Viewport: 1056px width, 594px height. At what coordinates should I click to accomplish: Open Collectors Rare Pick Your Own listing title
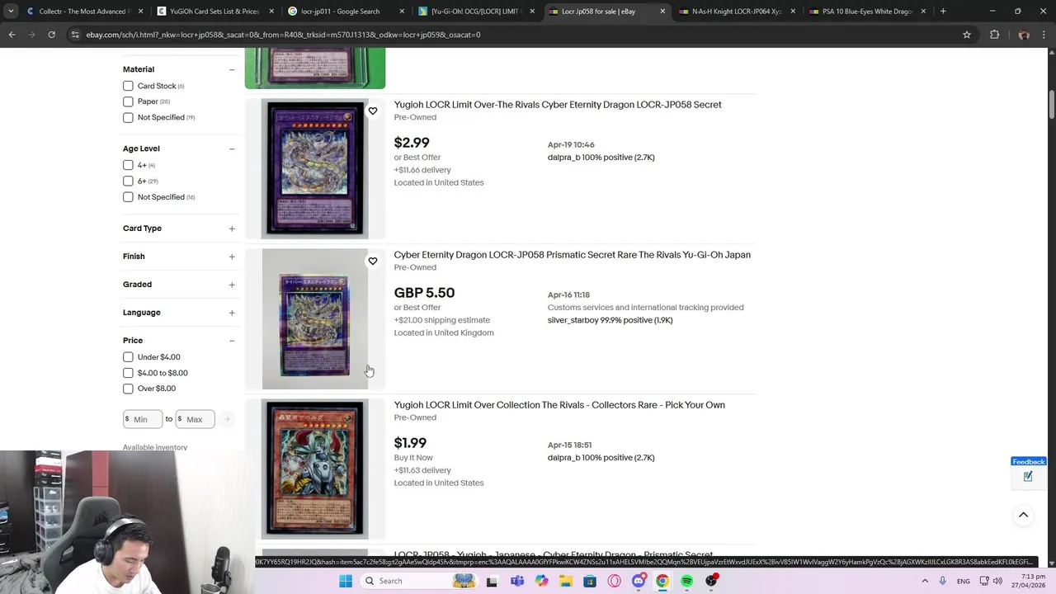[559, 405]
